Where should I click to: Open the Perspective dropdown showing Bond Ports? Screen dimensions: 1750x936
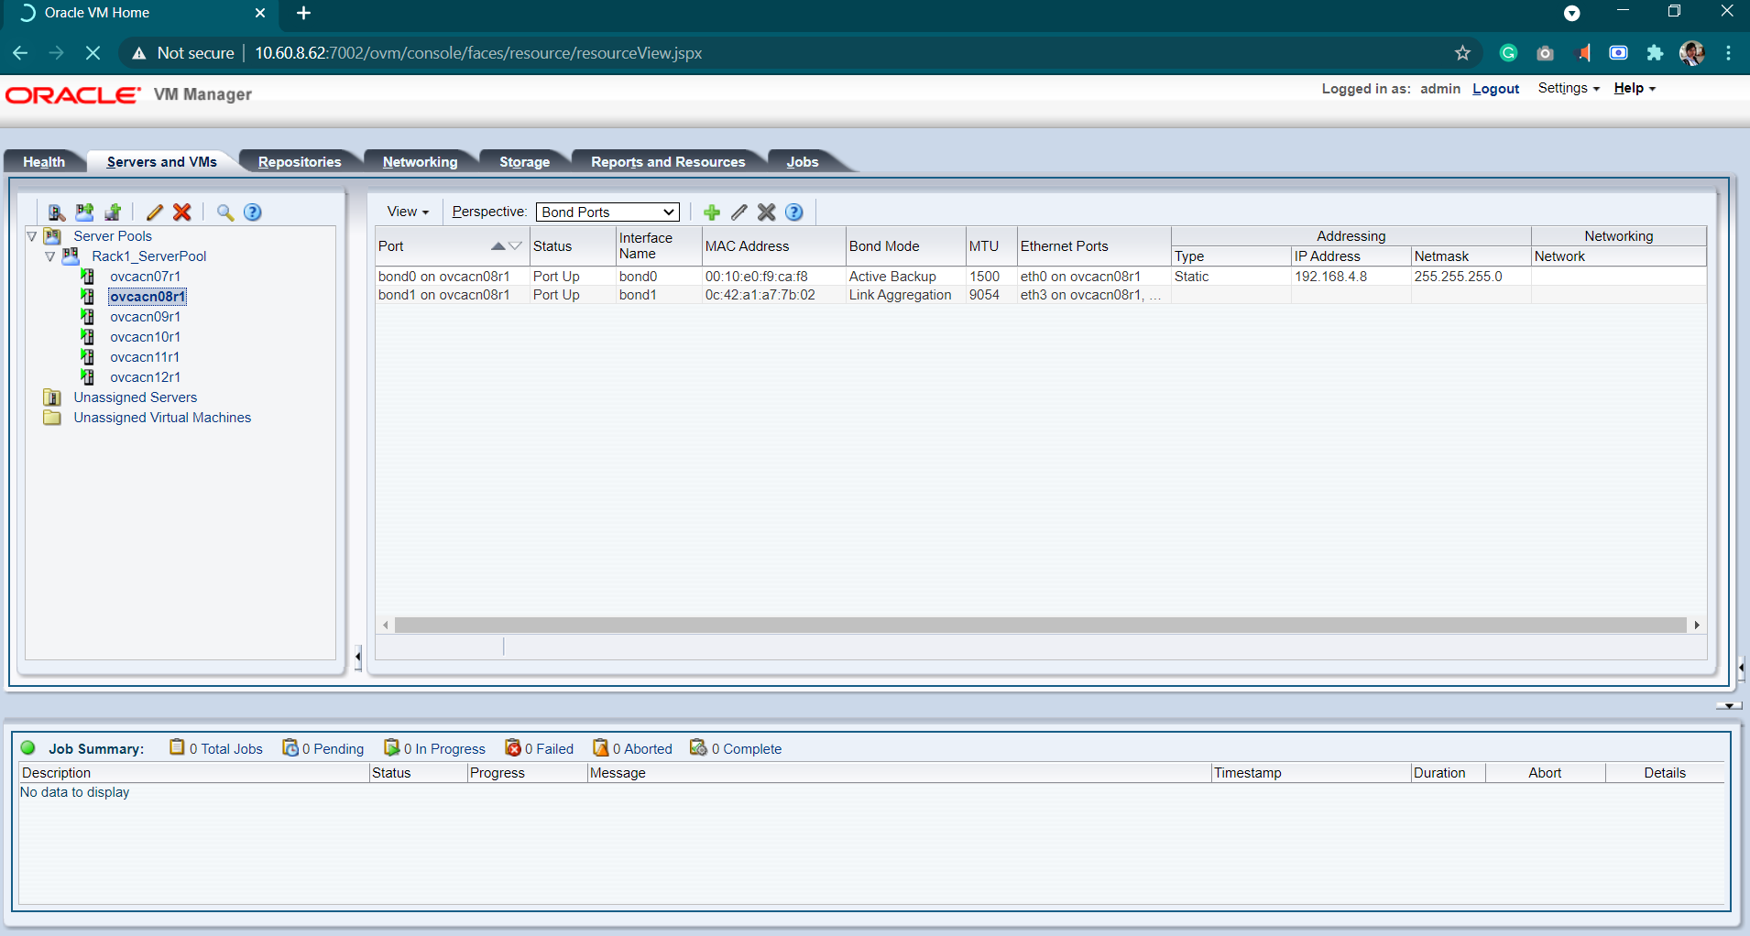[607, 212]
